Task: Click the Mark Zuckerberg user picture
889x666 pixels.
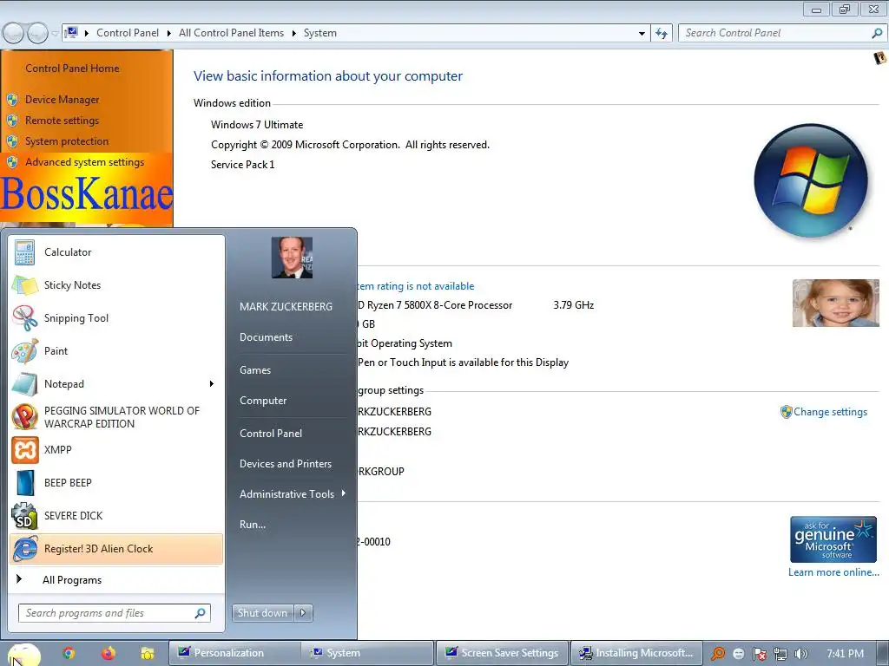Action: [292, 258]
